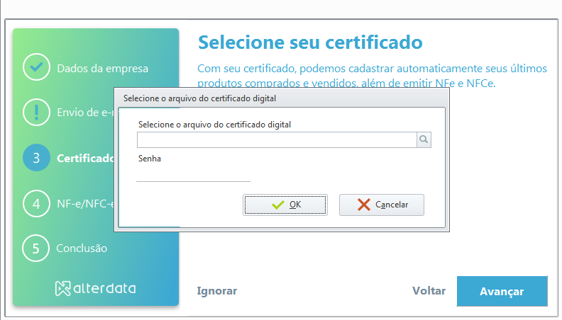
Task: Focus the Senha password field
Action: pyautogui.click(x=193, y=174)
